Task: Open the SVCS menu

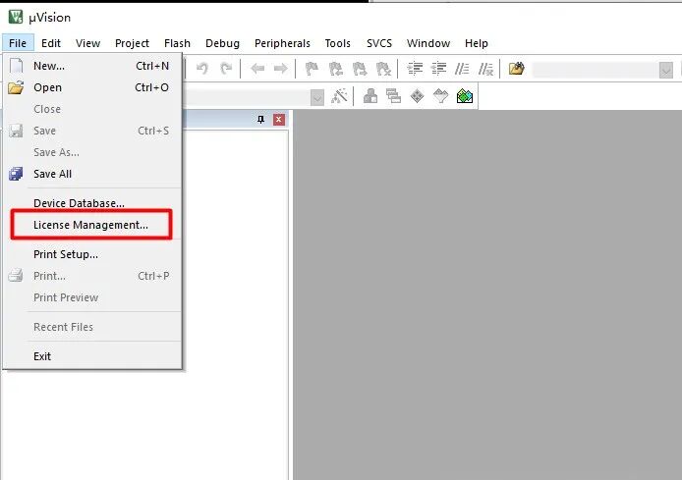Action: pyautogui.click(x=379, y=43)
